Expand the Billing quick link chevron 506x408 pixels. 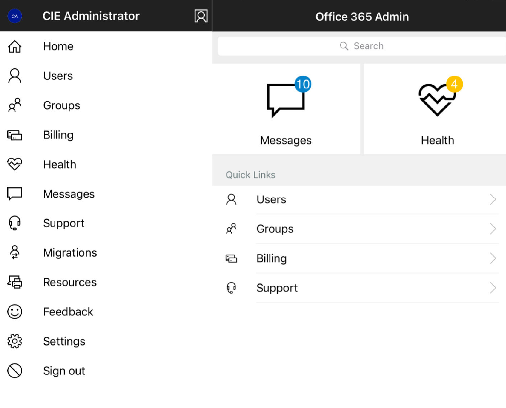[x=493, y=258]
